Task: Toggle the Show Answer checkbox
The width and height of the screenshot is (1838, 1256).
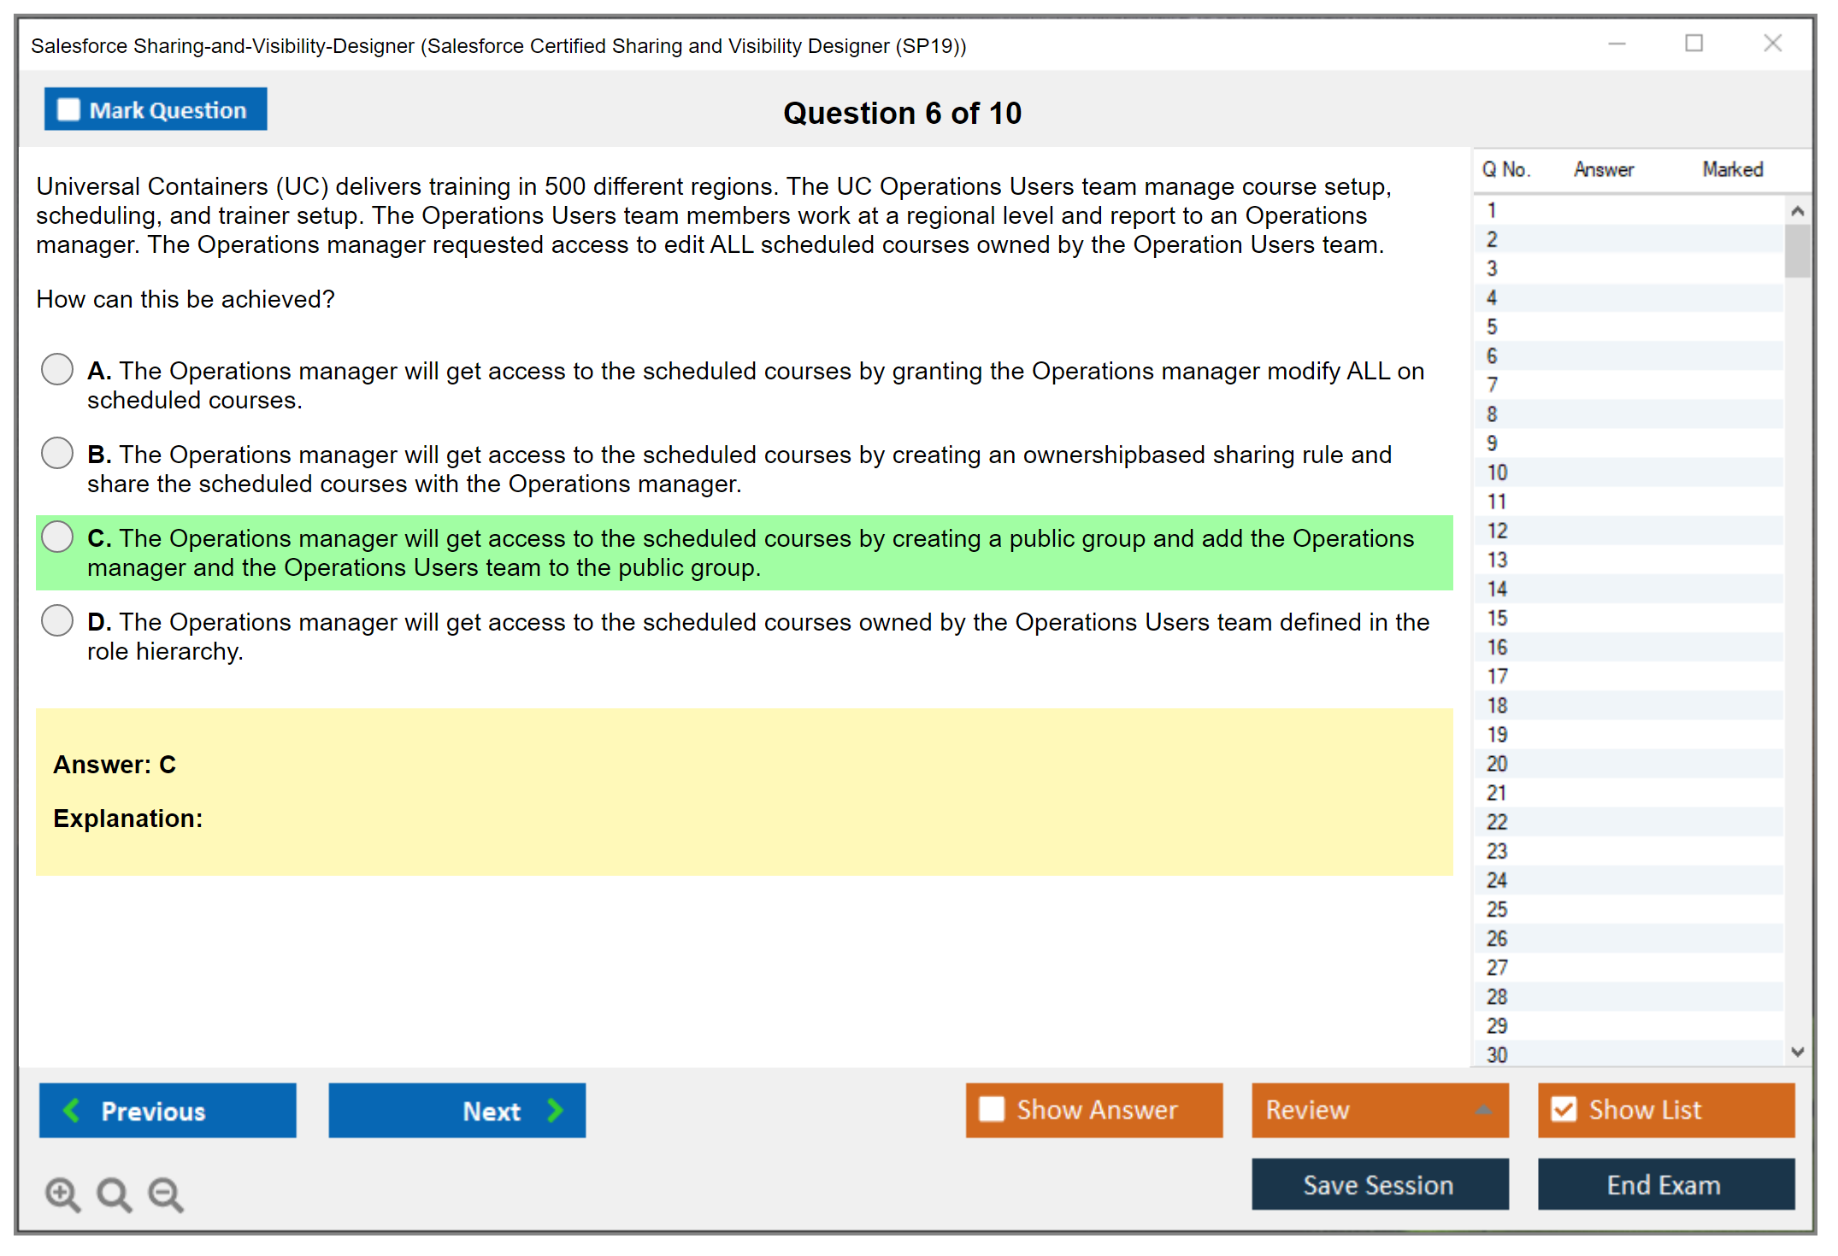Action: point(992,1109)
